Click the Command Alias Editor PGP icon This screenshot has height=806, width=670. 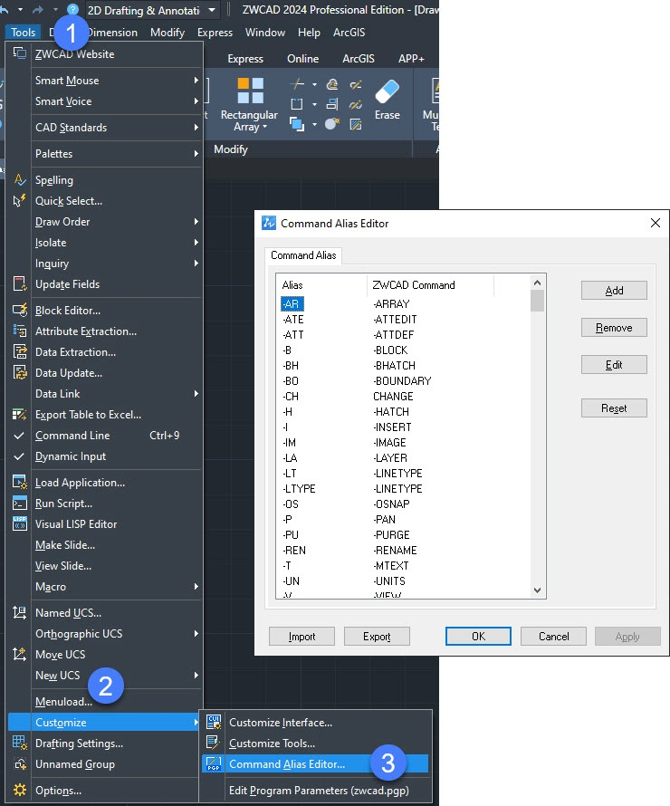tap(214, 763)
